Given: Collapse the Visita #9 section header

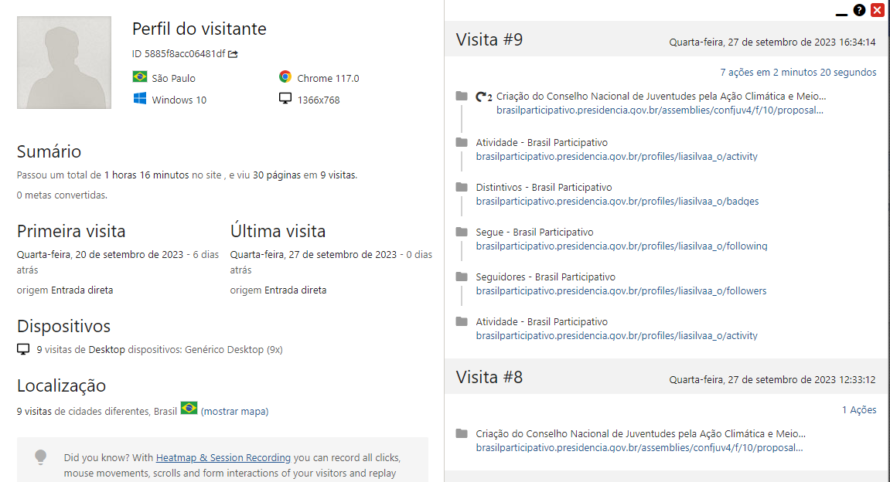Looking at the screenshot, I should click(488, 39).
